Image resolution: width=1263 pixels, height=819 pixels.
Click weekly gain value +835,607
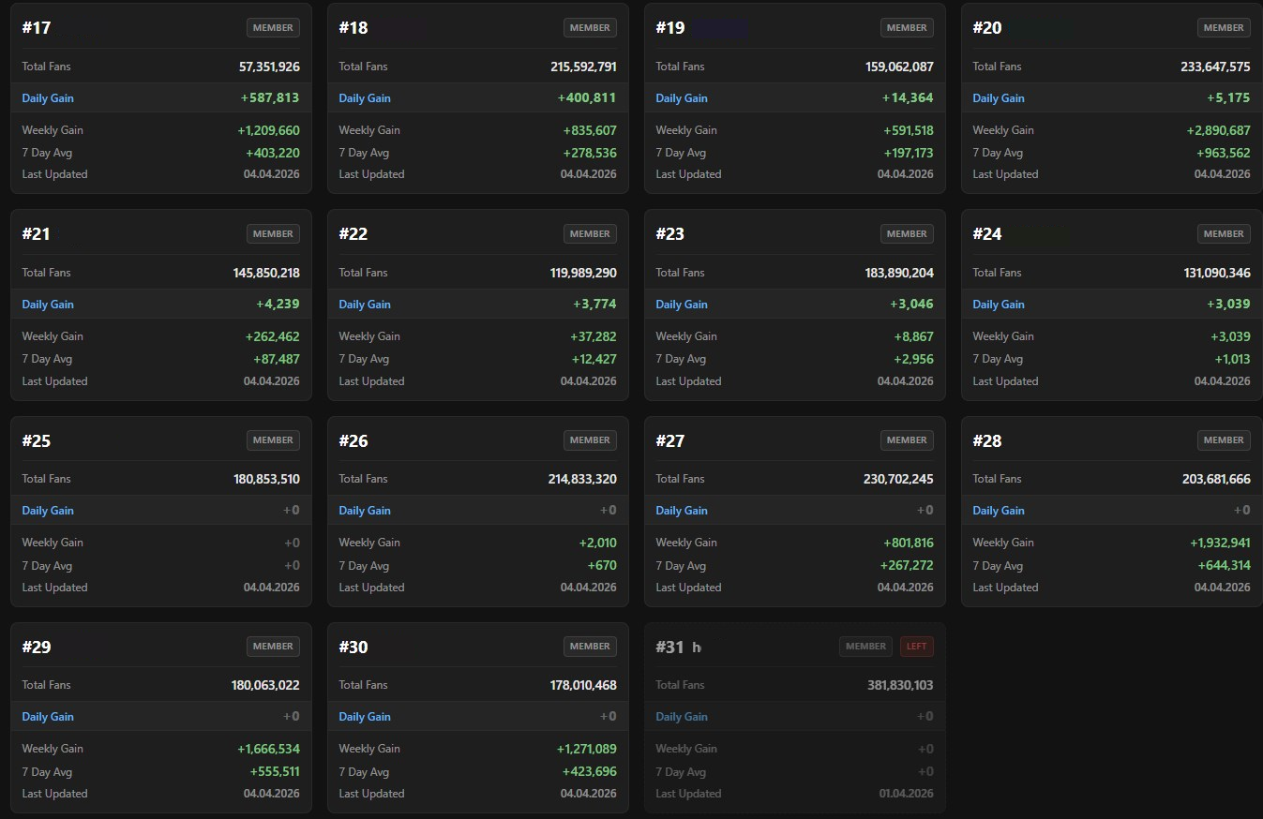coord(588,130)
